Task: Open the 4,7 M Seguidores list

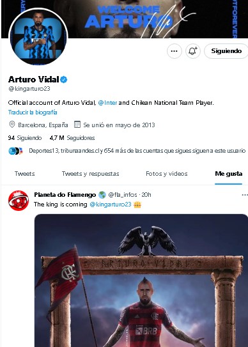Action: 72,138
